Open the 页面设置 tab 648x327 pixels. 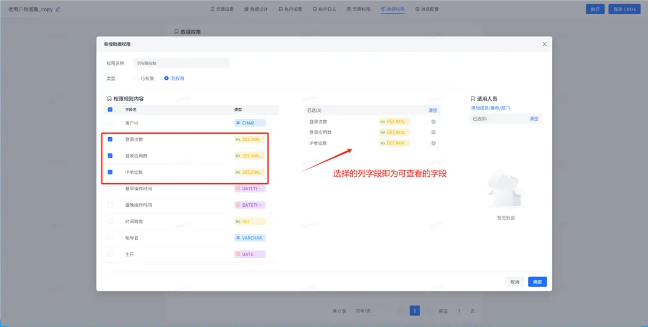coord(222,9)
